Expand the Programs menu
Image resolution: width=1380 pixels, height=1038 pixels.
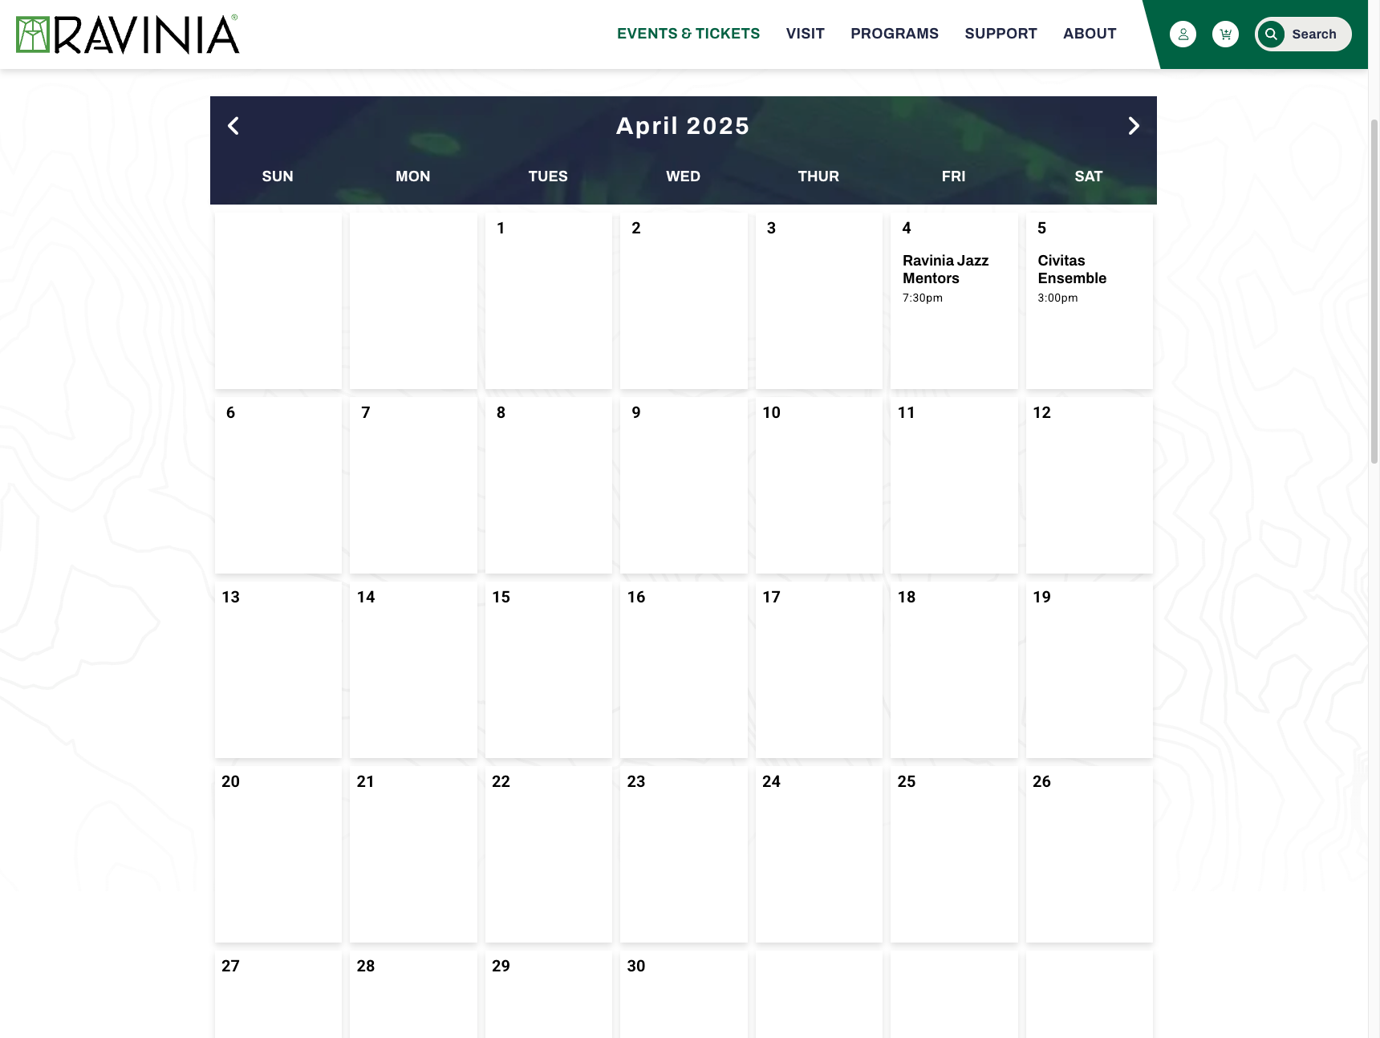click(895, 34)
